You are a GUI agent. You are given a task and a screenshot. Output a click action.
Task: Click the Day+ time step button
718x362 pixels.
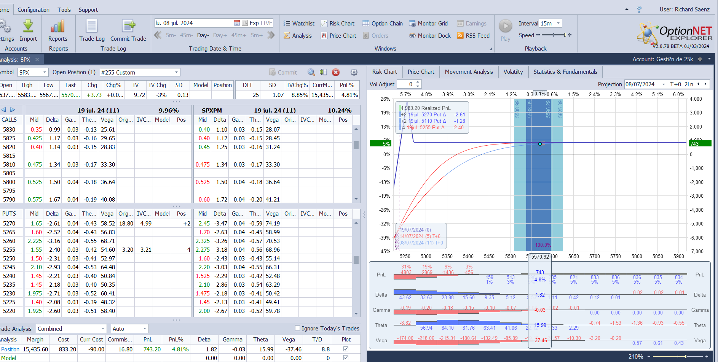coord(220,35)
